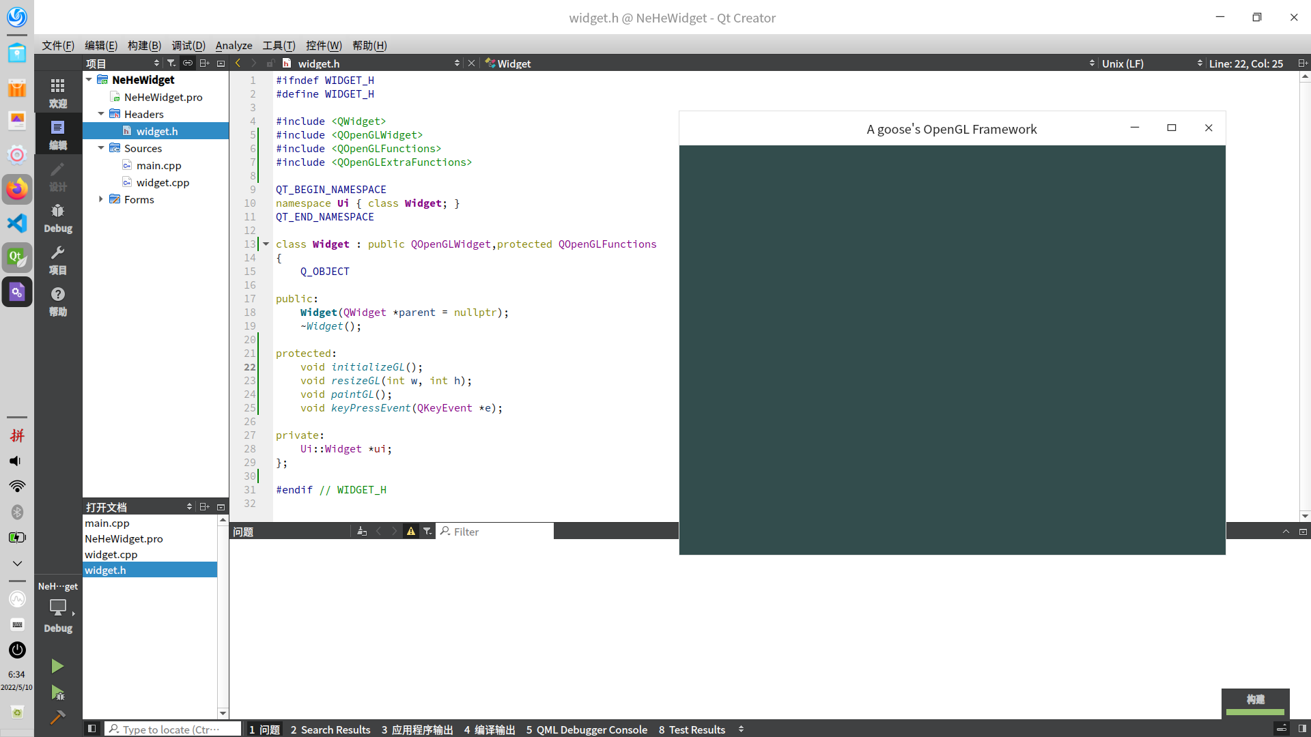Image resolution: width=1311 pixels, height=737 pixels.
Task: Open the Analyze menu
Action: click(234, 45)
